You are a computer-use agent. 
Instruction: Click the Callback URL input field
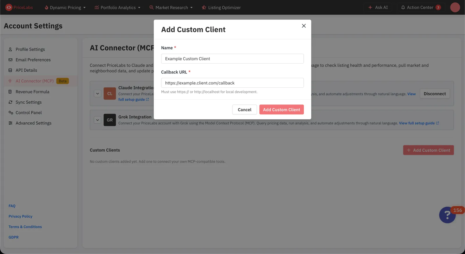point(233,83)
